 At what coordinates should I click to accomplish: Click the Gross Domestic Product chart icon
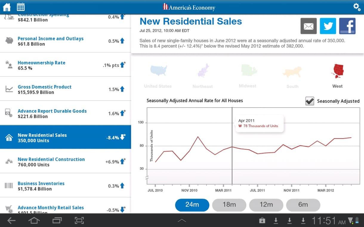click(9, 89)
